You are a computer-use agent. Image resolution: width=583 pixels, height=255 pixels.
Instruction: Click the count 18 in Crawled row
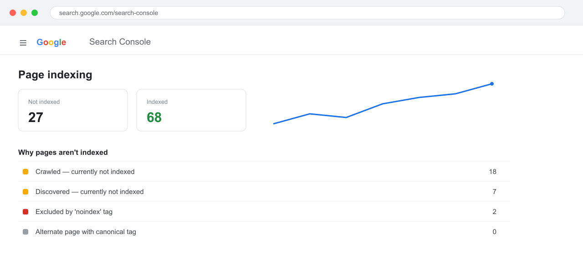pyautogui.click(x=493, y=172)
